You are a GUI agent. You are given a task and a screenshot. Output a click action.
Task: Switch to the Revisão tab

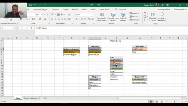tap(75, 9)
